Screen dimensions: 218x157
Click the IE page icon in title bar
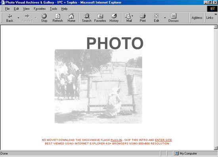(x=3, y=2)
